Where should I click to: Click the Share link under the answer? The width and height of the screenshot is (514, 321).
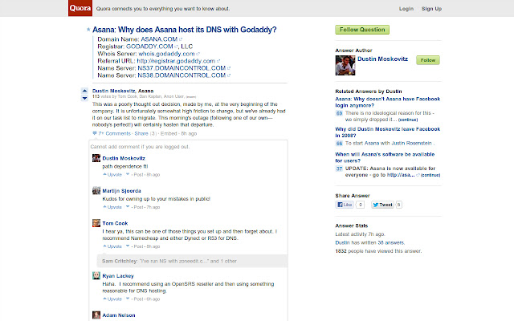tap(141, 134)
